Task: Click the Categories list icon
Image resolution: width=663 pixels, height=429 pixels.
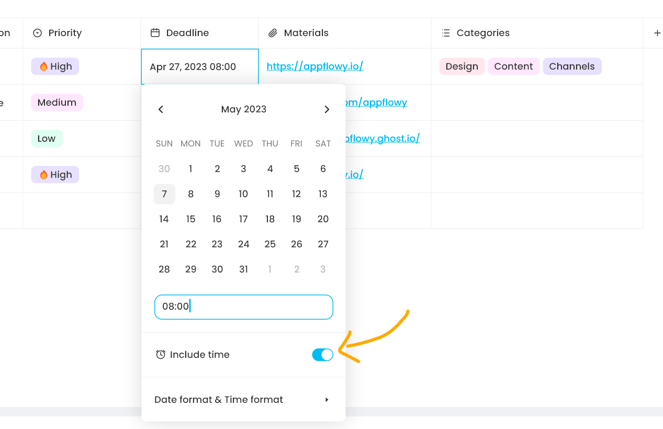Action: pyautogui.click(x=445, y=33)
